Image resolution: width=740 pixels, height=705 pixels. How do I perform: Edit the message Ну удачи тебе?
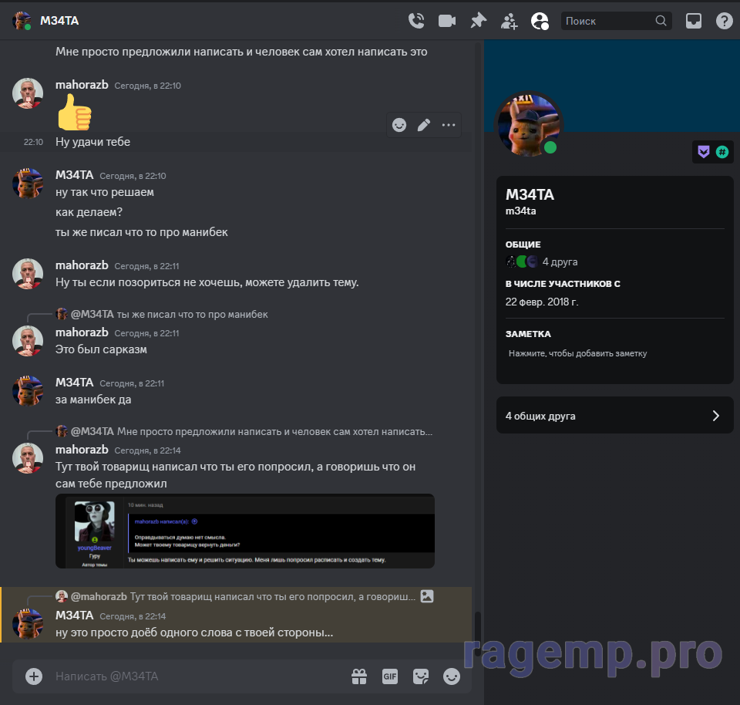(x=424, y=125)
